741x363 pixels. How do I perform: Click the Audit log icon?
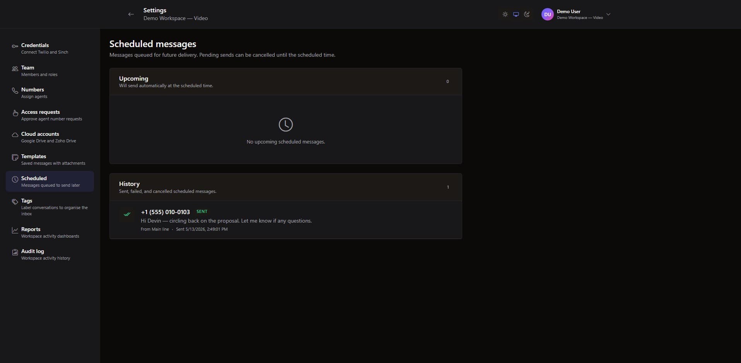15,252
